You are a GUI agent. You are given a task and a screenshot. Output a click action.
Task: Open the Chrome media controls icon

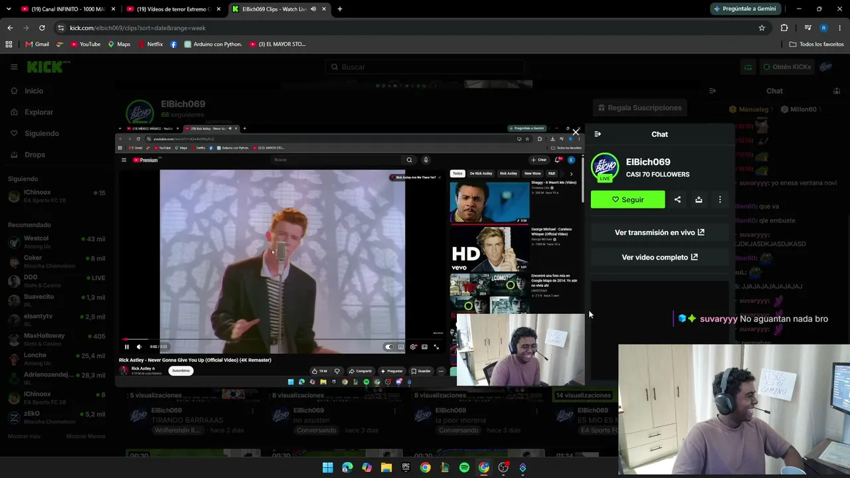[x=807, y=28]
